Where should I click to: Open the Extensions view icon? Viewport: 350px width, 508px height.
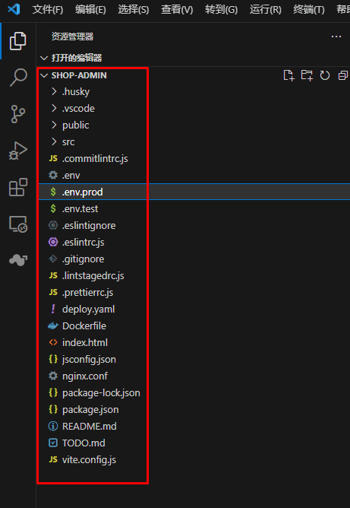[17, 187]
